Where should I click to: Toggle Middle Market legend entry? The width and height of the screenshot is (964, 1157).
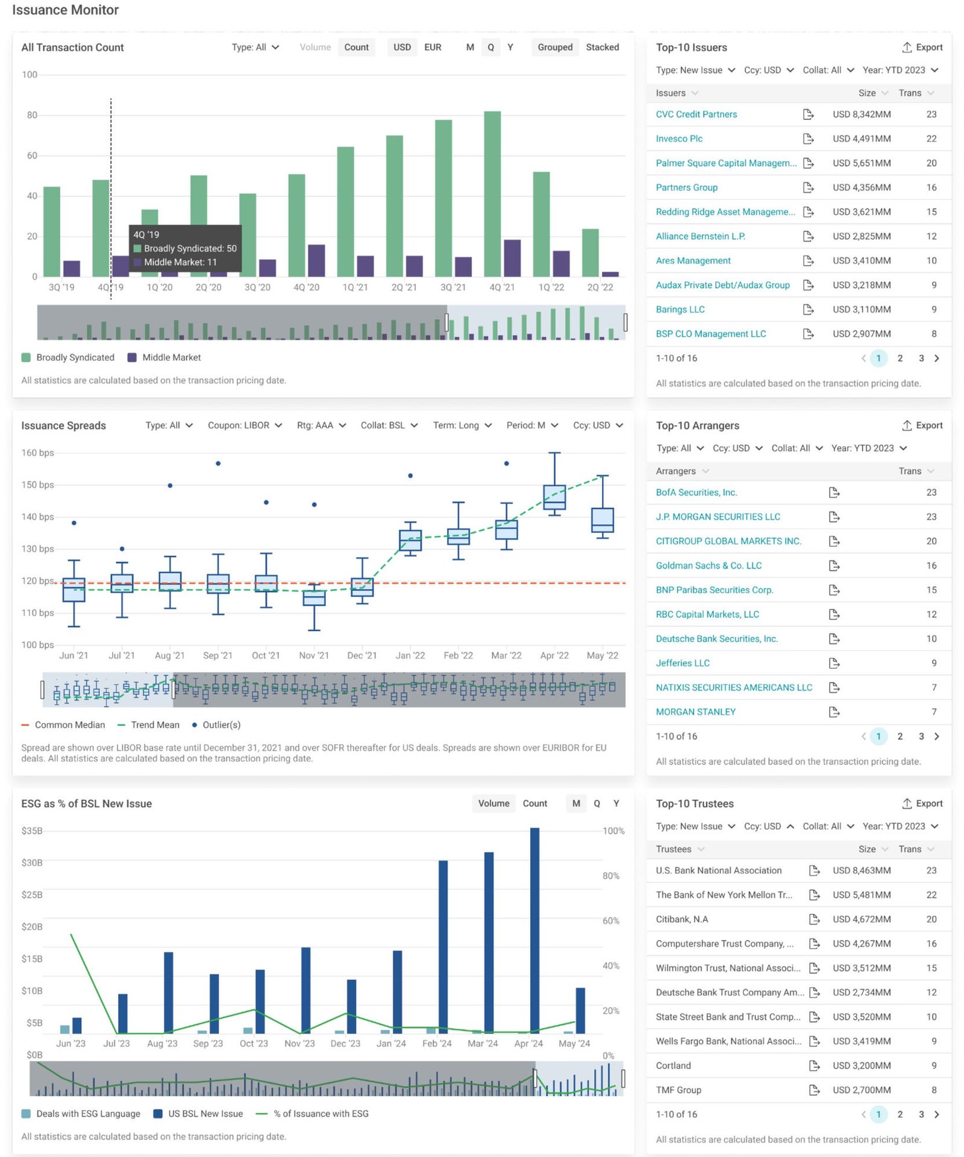(x=164, y=358)
